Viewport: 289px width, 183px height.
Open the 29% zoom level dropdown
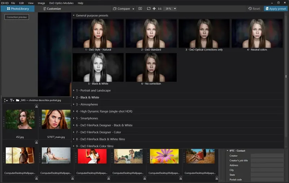pyautogui.click(x=175, y=9)
